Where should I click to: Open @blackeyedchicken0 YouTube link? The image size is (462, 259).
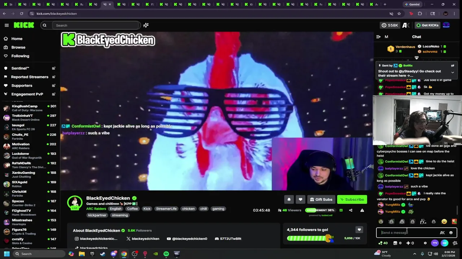tap(187, 238)
